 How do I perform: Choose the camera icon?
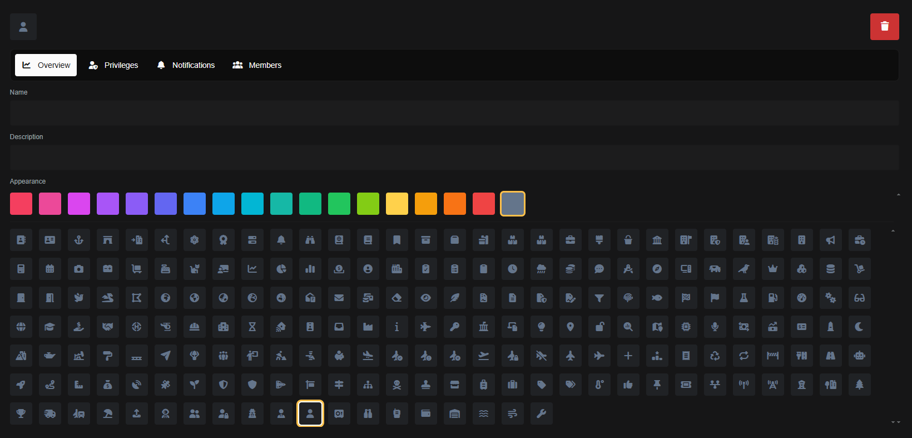click(x=79, y=269)
